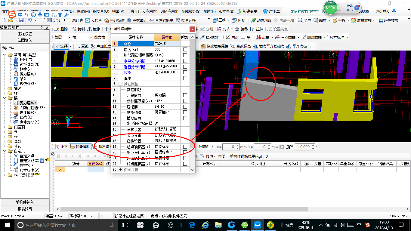Viewport: 411px width, 231px height.
Task: Click the 偏移 offset tool
Action: click(241, 29)
